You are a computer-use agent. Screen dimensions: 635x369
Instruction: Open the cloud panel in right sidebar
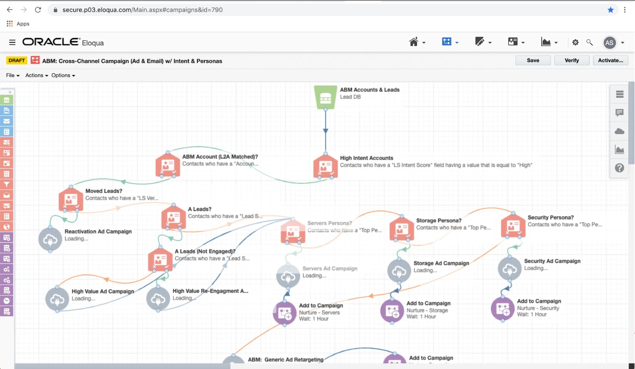pyautogui.click(x=619, y=131)
